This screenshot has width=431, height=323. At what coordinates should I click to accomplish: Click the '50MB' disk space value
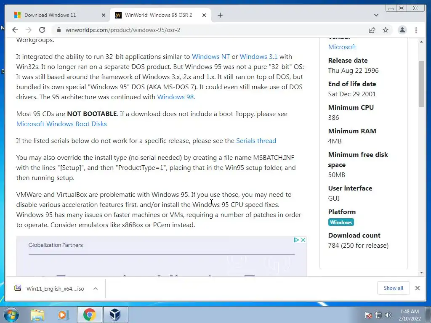[x=336, y=175]
